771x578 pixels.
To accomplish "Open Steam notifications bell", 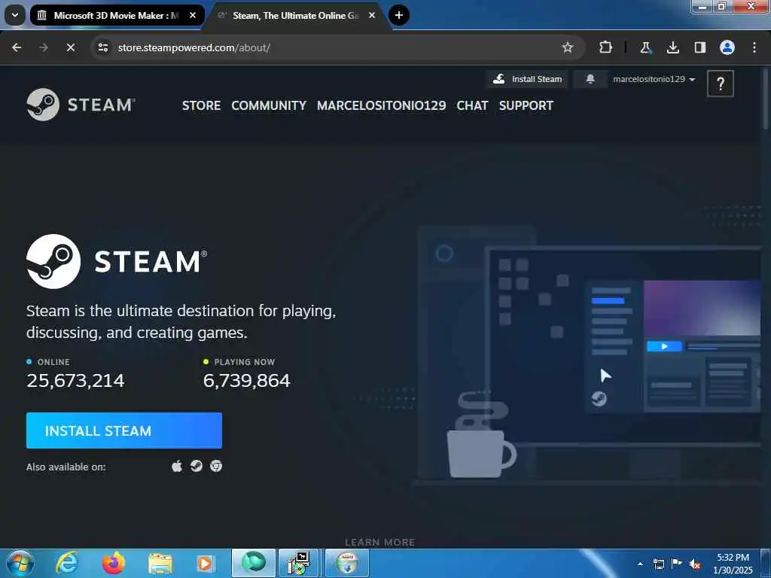I will click(590, 79).
